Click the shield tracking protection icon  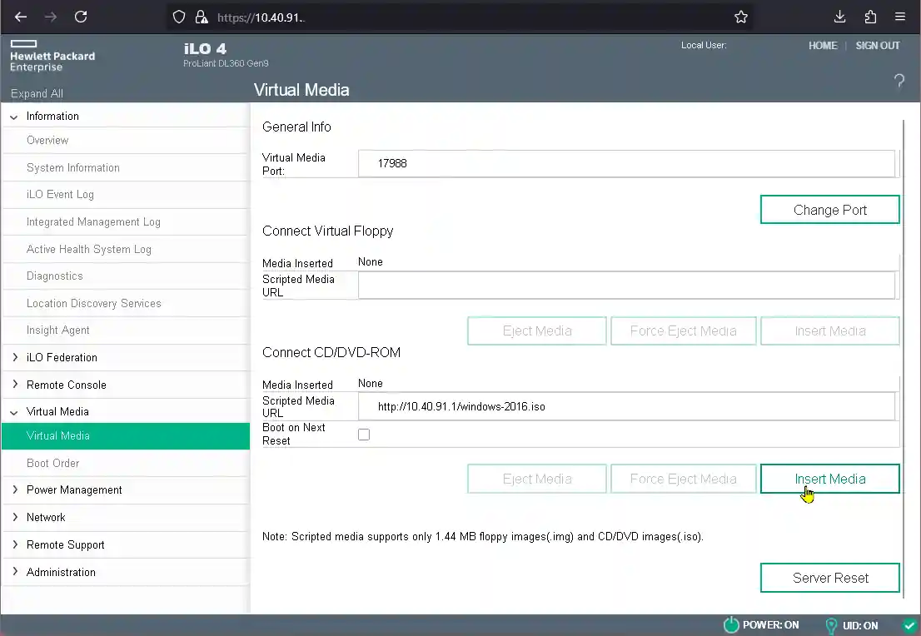coord(178,17)
